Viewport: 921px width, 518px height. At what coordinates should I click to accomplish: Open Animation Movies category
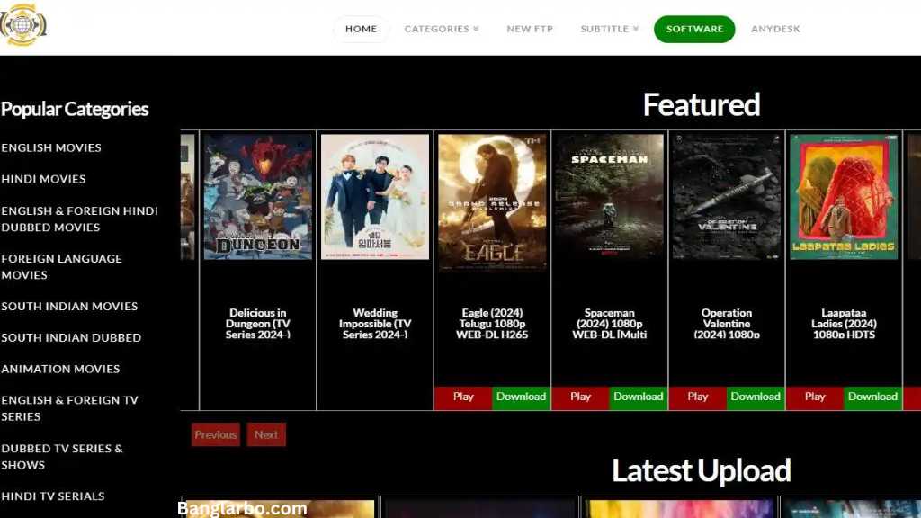[60, 368]
